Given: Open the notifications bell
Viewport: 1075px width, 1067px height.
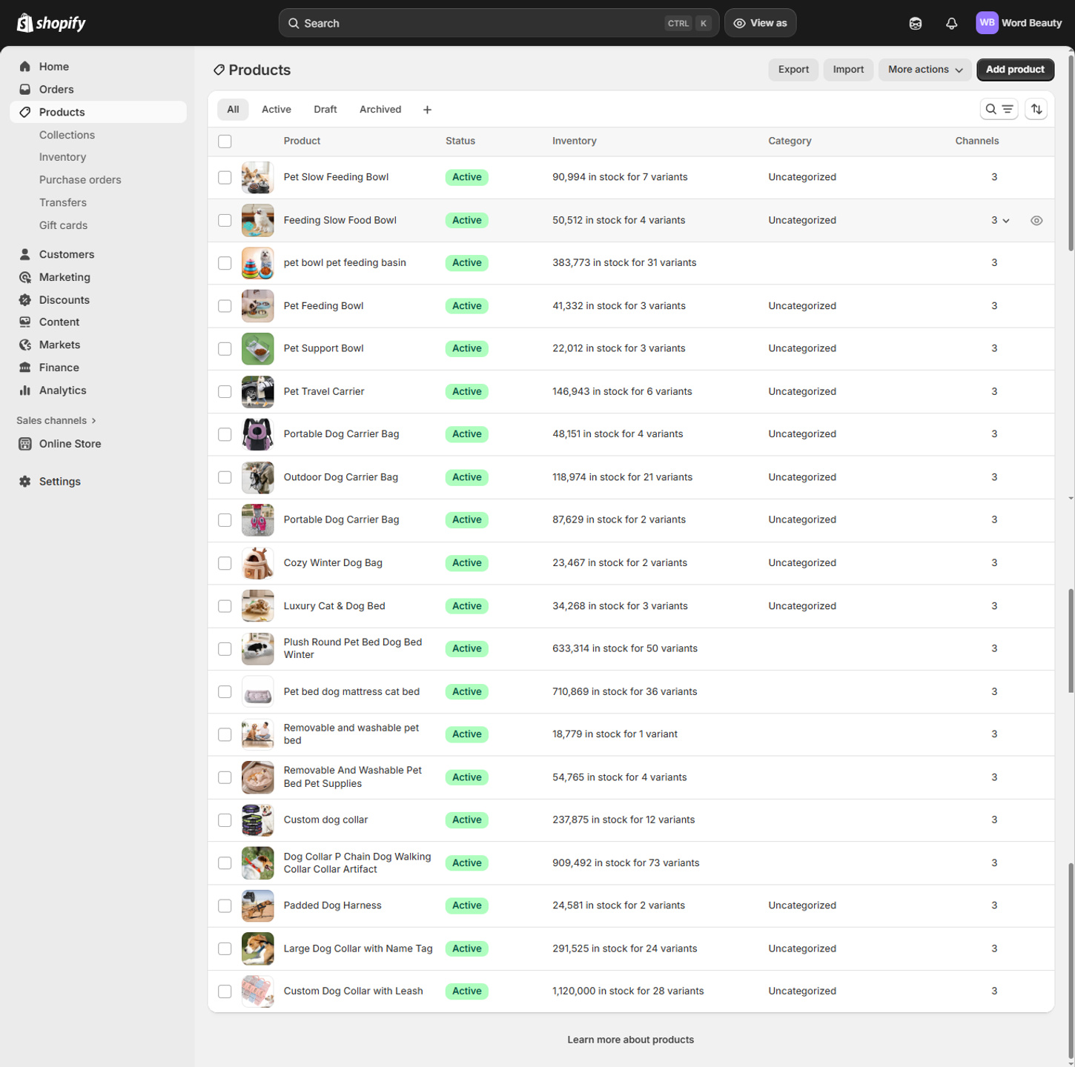Looking at the screenshot, I should pyautogui.click(x=951, y=23).
